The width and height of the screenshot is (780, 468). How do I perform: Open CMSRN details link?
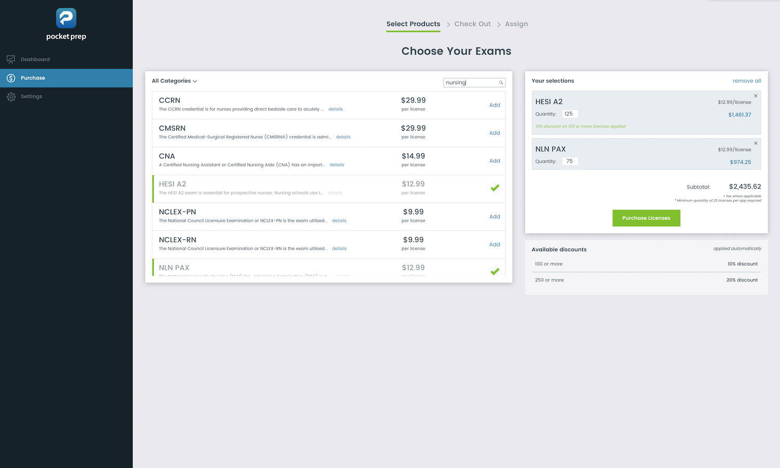[x=343, y=137]
